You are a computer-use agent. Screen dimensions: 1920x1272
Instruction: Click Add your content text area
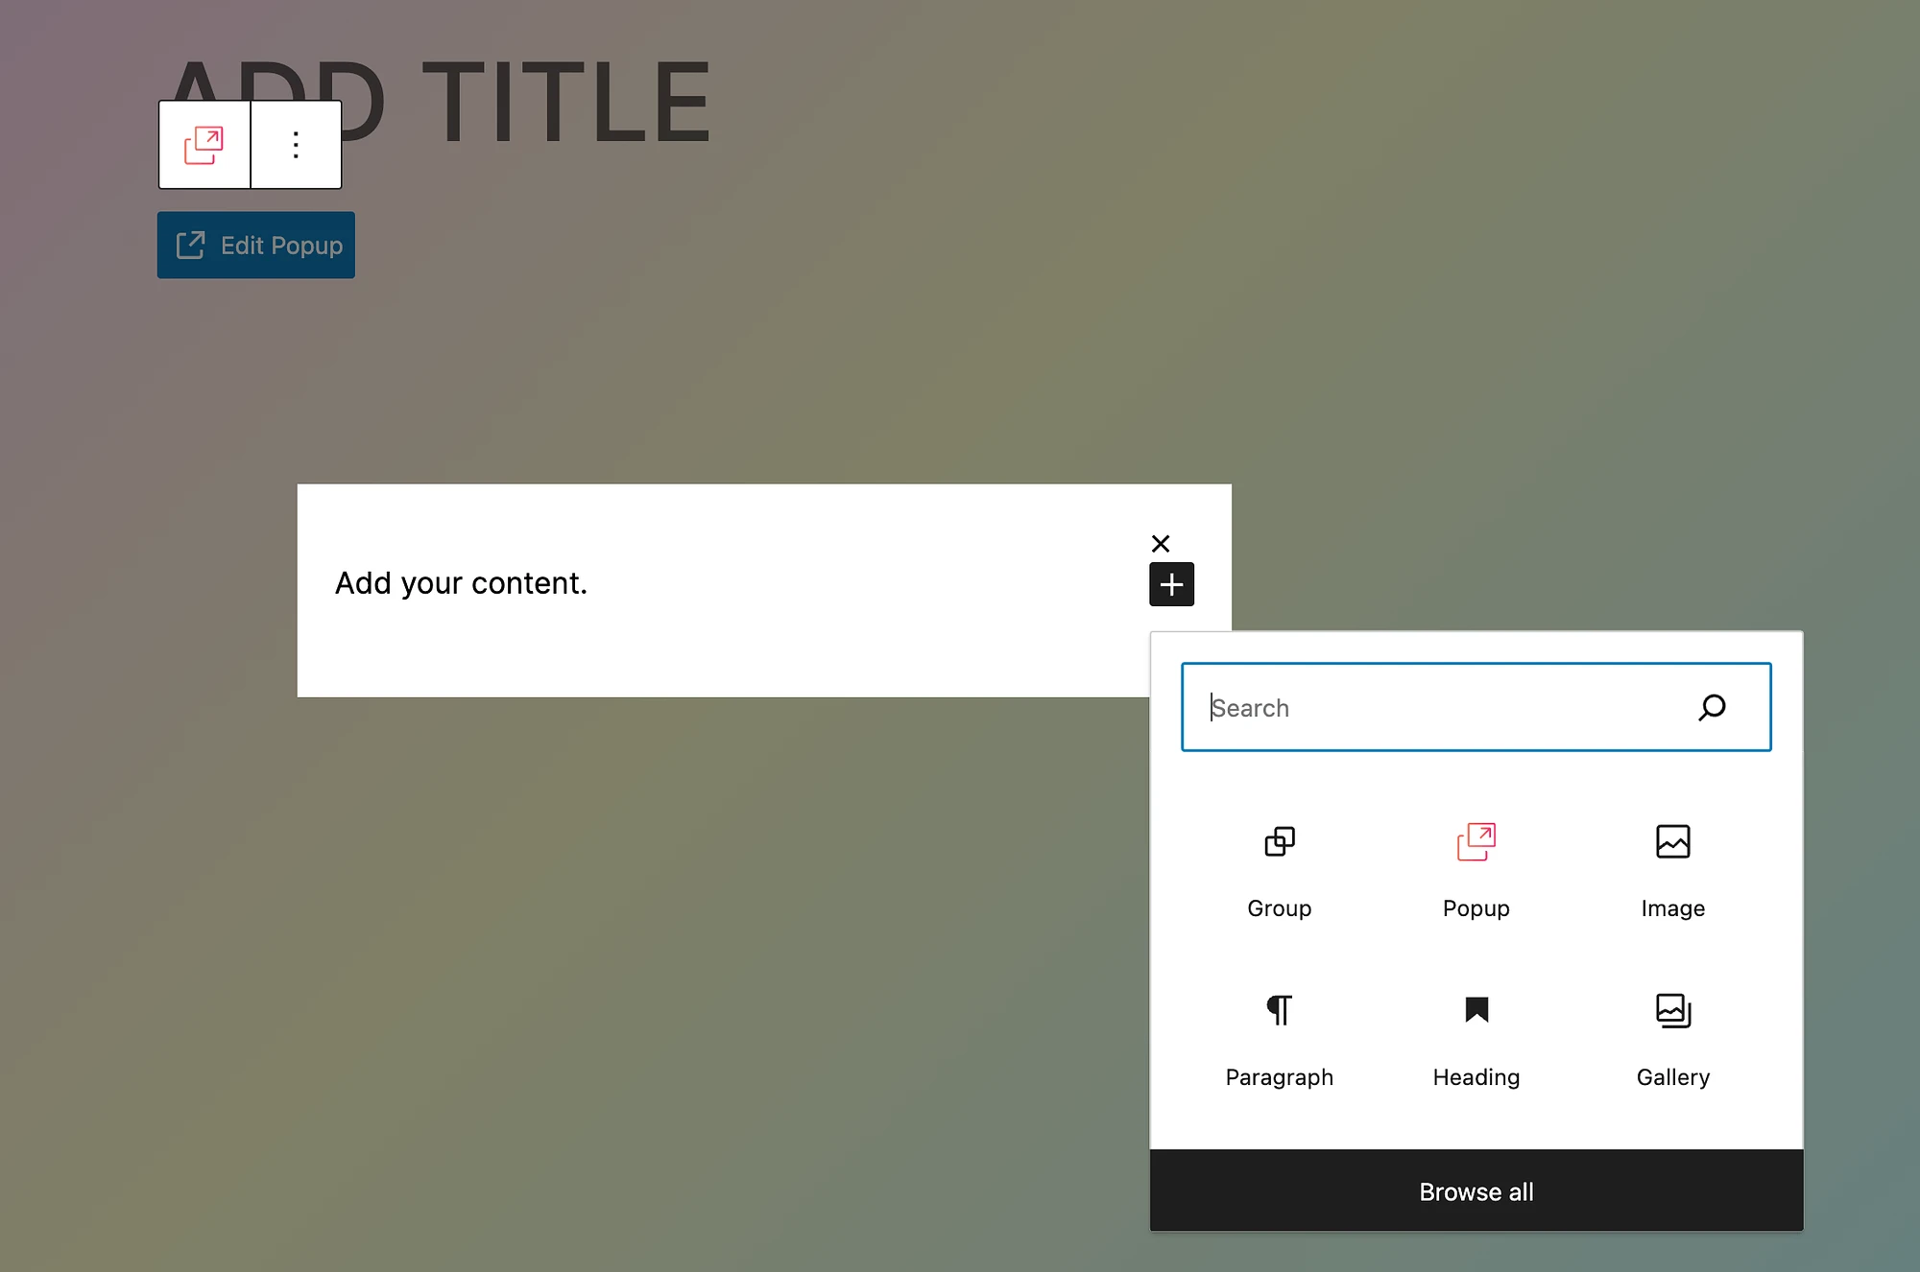pos(462,582)
